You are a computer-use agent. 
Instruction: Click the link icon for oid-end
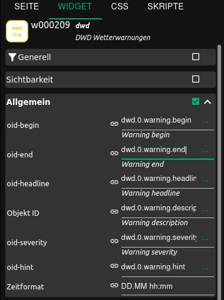114,153
